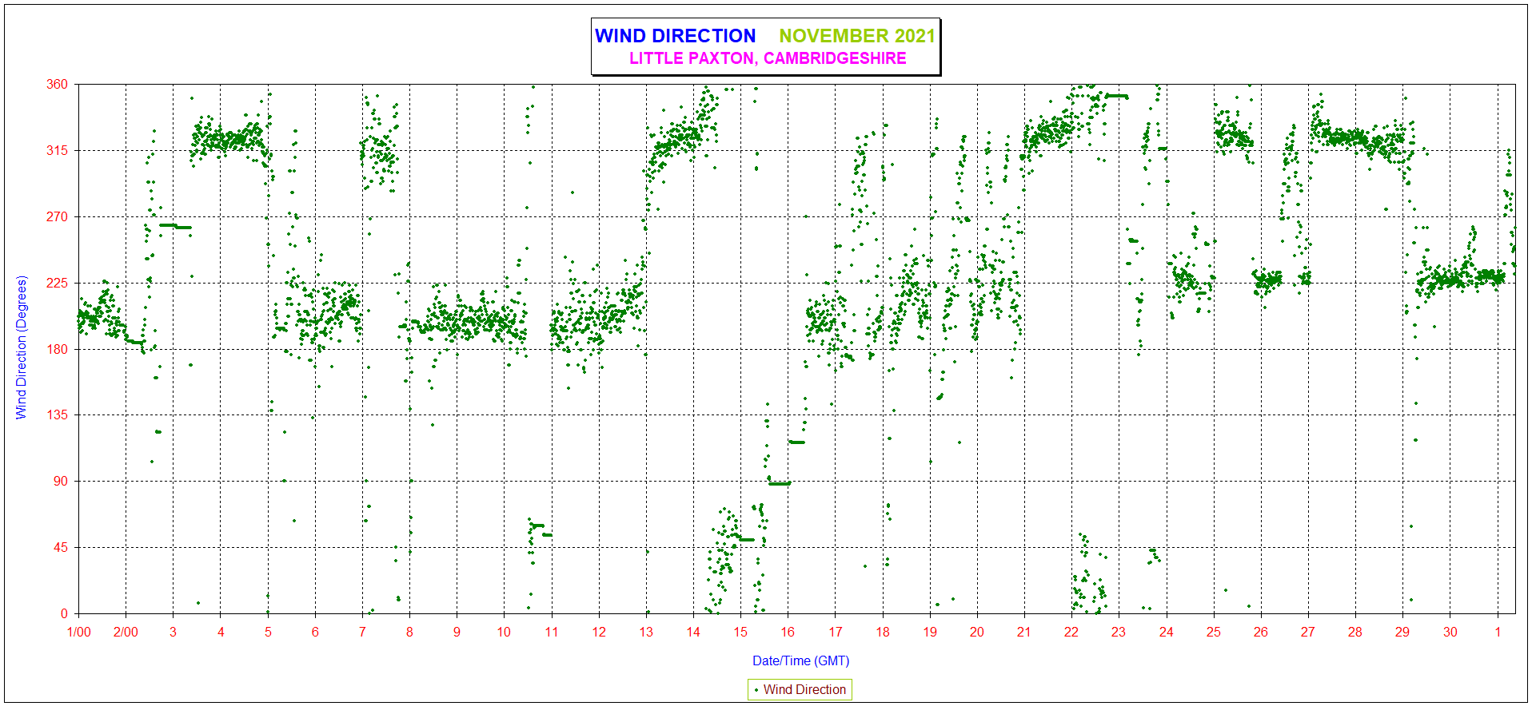Click the x-axis date label 3

point(173,632)
